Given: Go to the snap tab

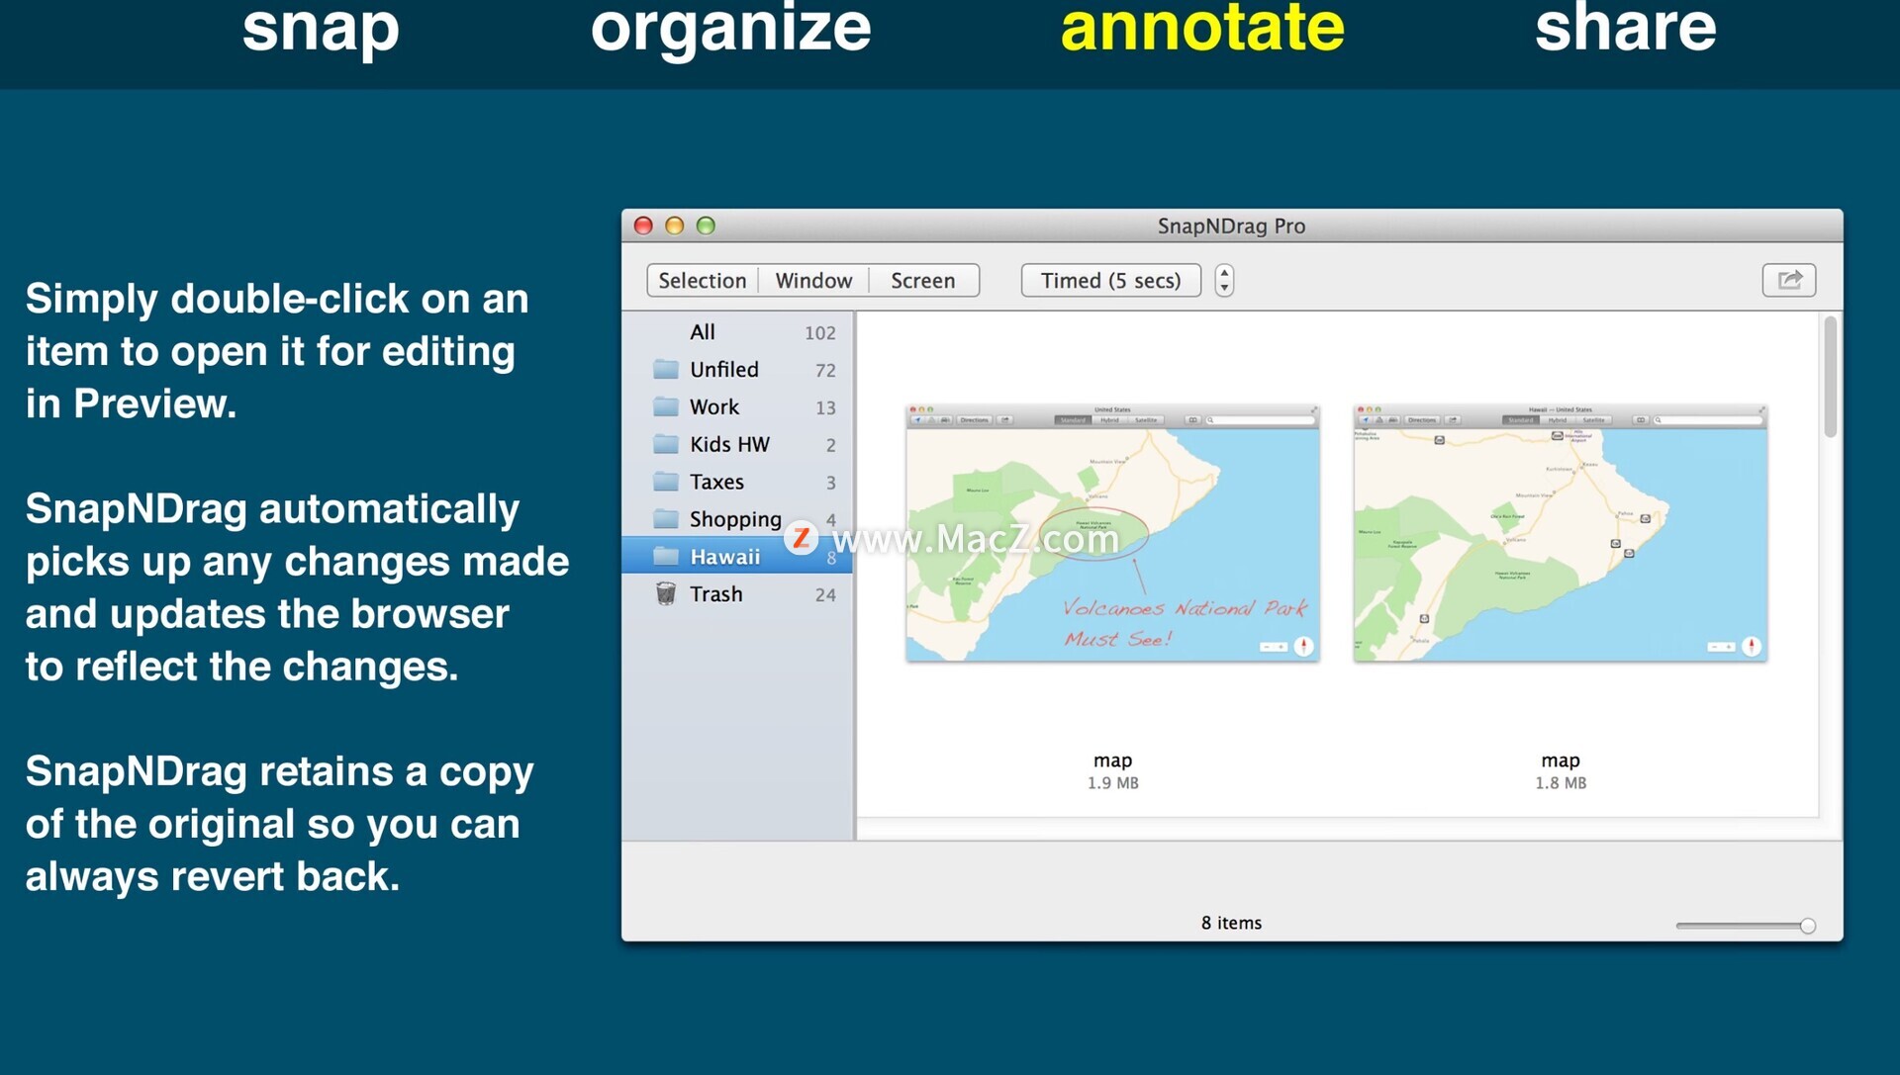Looking at the screenshot, I should [321, 28].
